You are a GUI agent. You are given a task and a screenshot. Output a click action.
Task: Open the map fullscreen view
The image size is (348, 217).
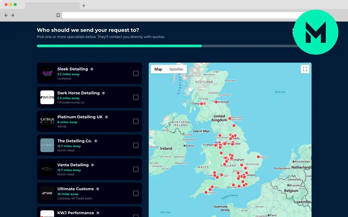pos(305,69)
